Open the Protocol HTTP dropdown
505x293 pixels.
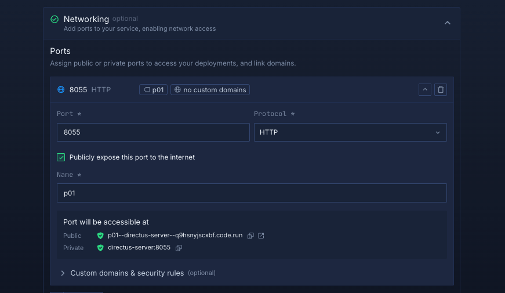(x=350, y=132)
